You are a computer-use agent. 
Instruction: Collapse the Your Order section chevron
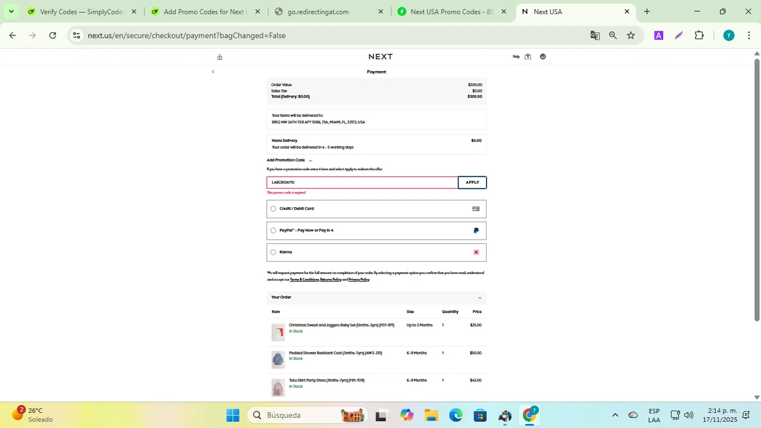[x=480, y=298]
